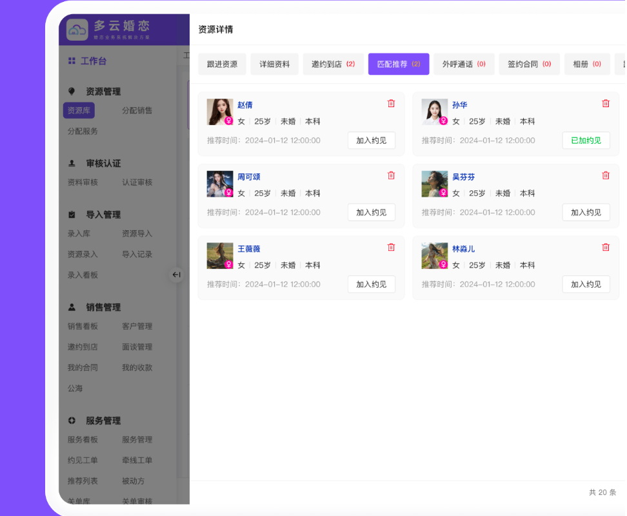The width and height of the screenshot is (627, 516).
Task: Click 加入约见 button for 赵倩
Action: pos(371,141)
